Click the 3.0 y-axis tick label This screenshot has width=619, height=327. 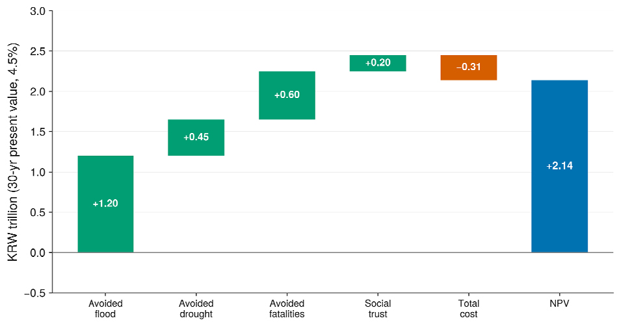tap(38, 11)
